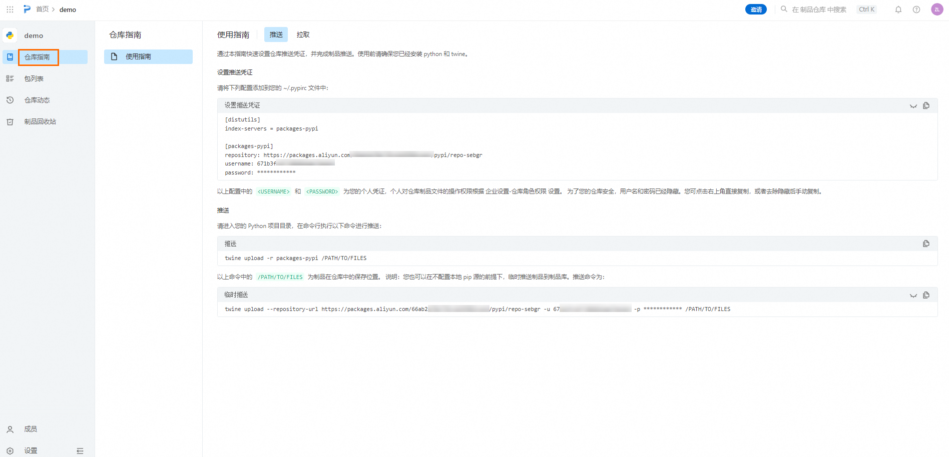Viewport: 949px width, 457px height.
Task: Copy the 设置推送凭证 config code
Action: point(926,105)
